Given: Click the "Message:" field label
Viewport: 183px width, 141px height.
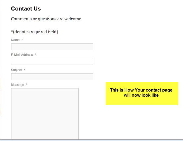Looking at the screenshot, I should [x=18, y=85].
